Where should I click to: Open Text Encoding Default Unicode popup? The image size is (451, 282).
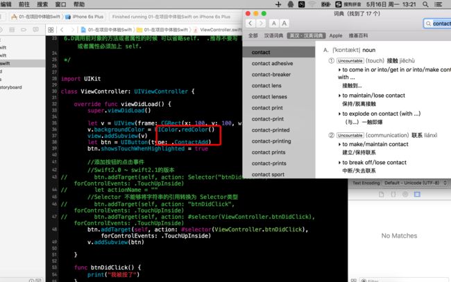coord(416,183)
